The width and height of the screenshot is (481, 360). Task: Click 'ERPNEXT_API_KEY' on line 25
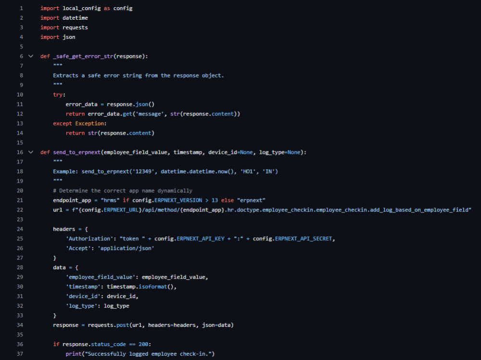tap(200, 238)
